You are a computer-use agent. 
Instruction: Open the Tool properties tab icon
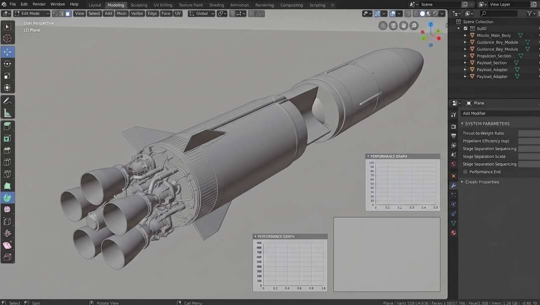[454, 115]
